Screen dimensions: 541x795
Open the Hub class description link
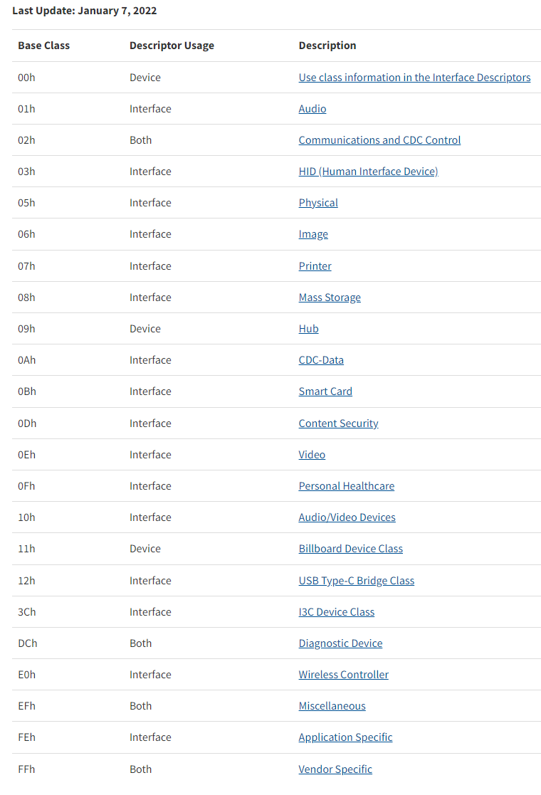[308, 329]
